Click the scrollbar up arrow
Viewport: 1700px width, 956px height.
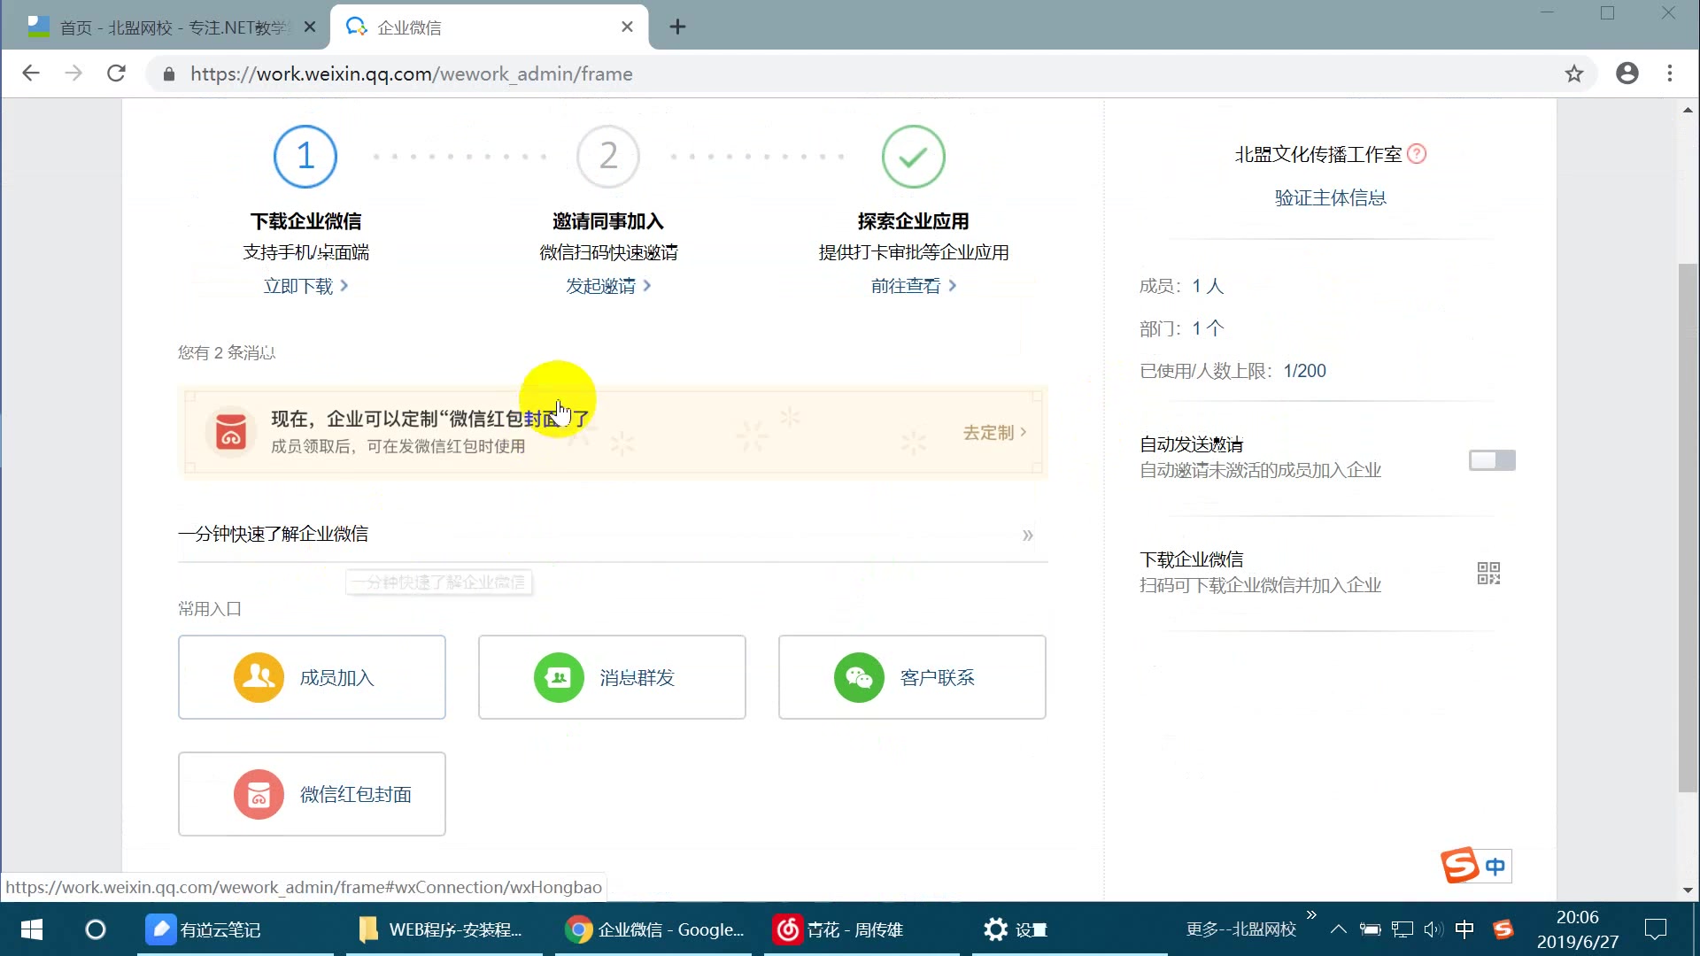tap(1688, 110)
